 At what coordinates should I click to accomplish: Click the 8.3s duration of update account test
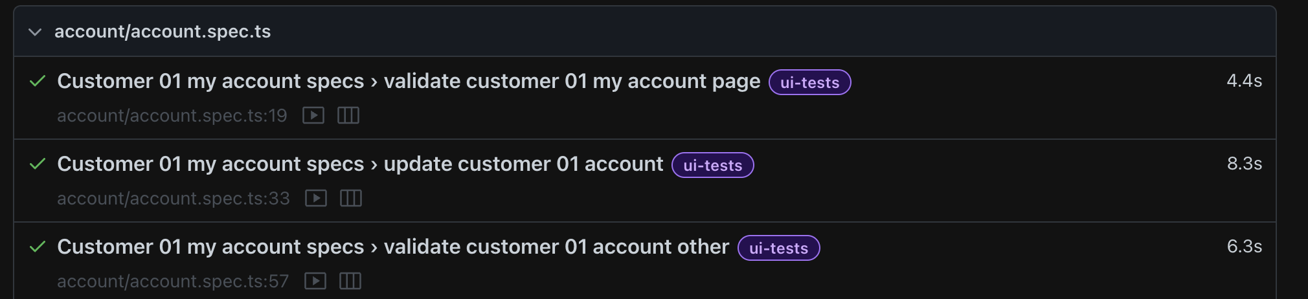pyautogui.click(x=1245, y=164)
